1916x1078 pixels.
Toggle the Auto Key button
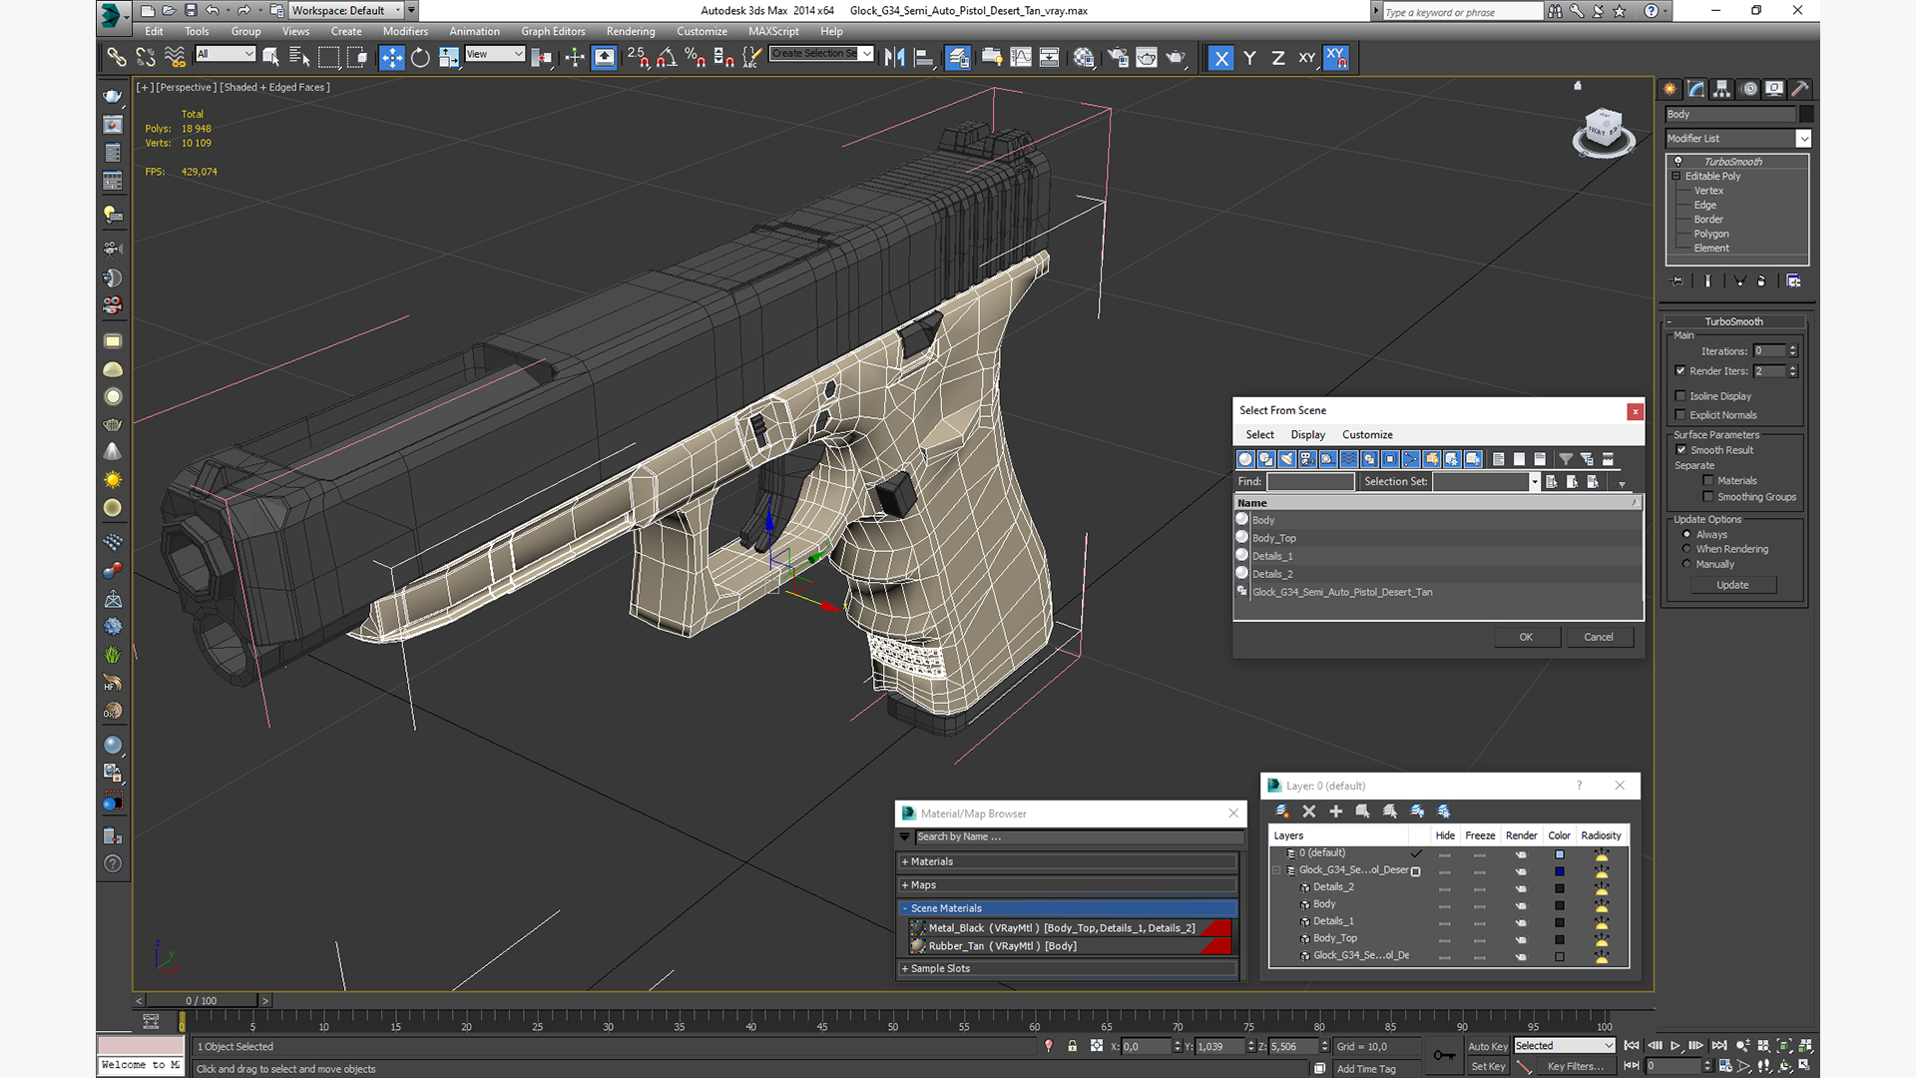1488,1046
